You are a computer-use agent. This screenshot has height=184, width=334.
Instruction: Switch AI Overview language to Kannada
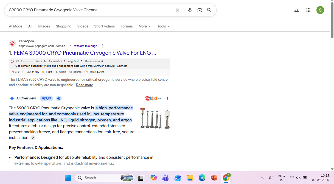click(x=46, y=98)
